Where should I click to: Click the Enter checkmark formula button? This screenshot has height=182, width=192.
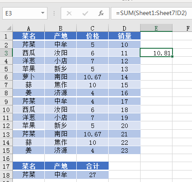tap(85, 13)
